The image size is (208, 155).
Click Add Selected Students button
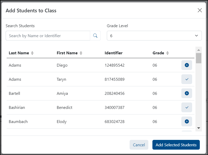176,145
